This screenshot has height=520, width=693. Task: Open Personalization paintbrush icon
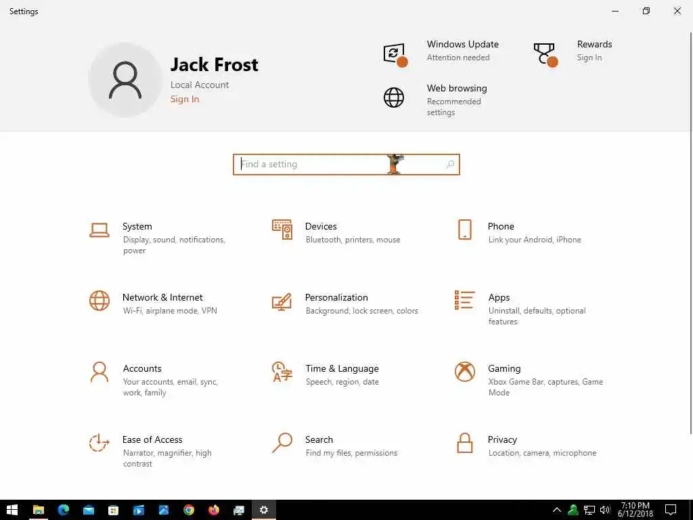(282, 301)
